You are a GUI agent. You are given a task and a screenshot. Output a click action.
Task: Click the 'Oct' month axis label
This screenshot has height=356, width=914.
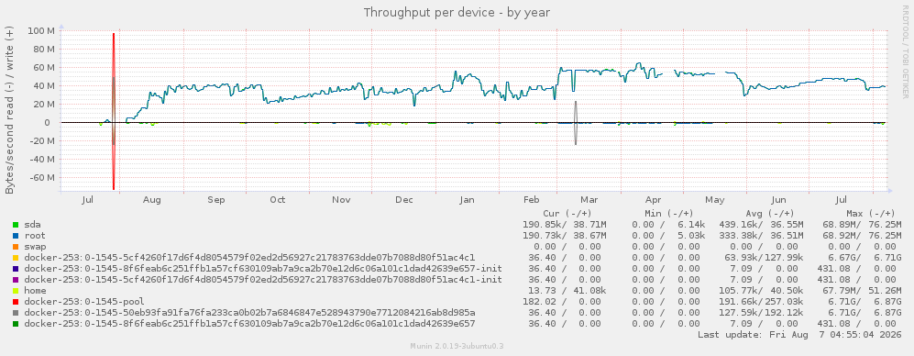[x=278, y=200]
